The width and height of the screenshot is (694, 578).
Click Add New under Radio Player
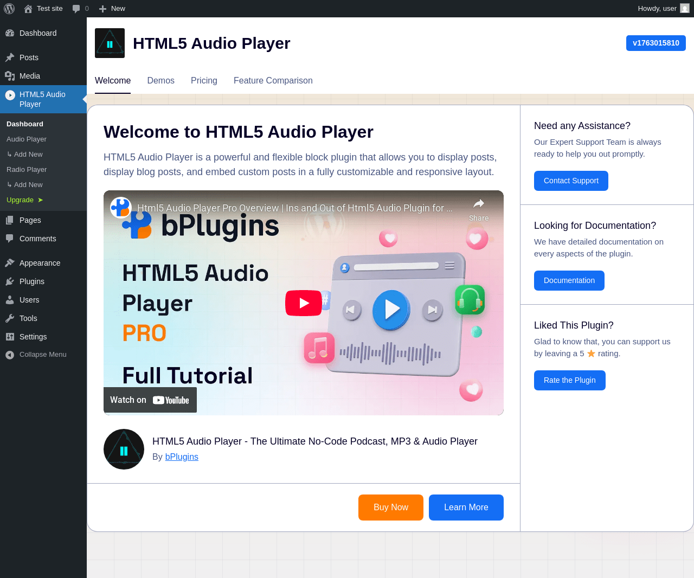(x=25, y=185)
